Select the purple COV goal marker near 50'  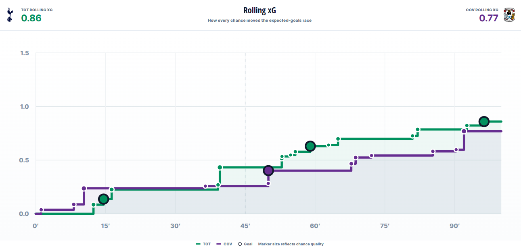coord(268,171)
